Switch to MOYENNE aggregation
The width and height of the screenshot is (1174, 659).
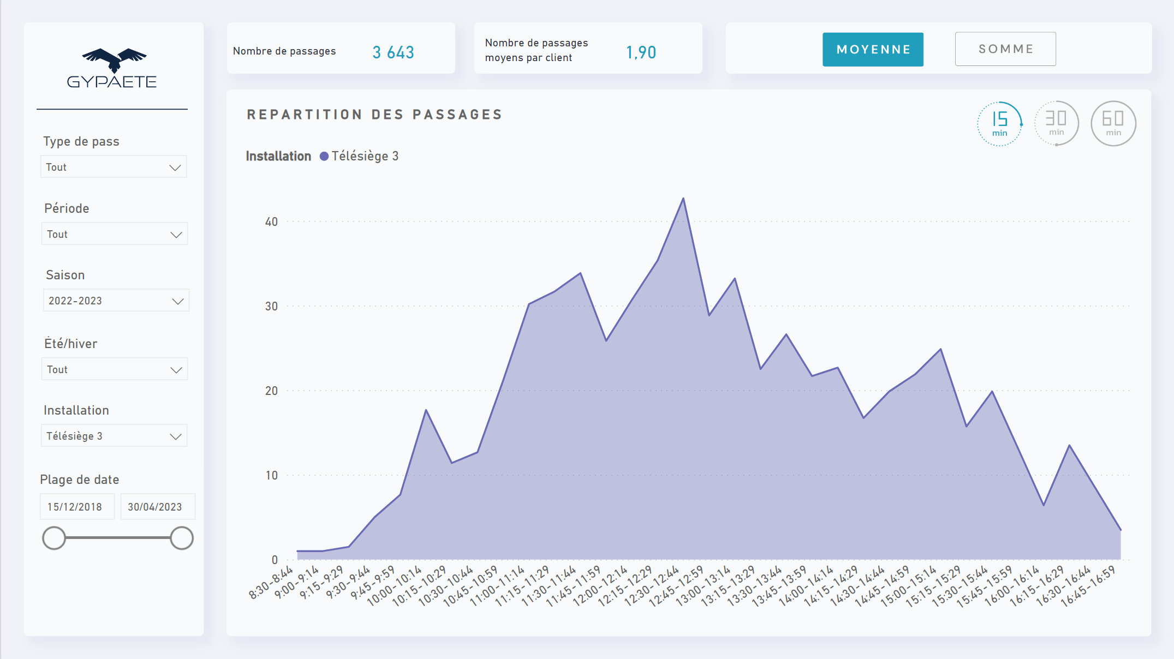[x=873, y=50]
